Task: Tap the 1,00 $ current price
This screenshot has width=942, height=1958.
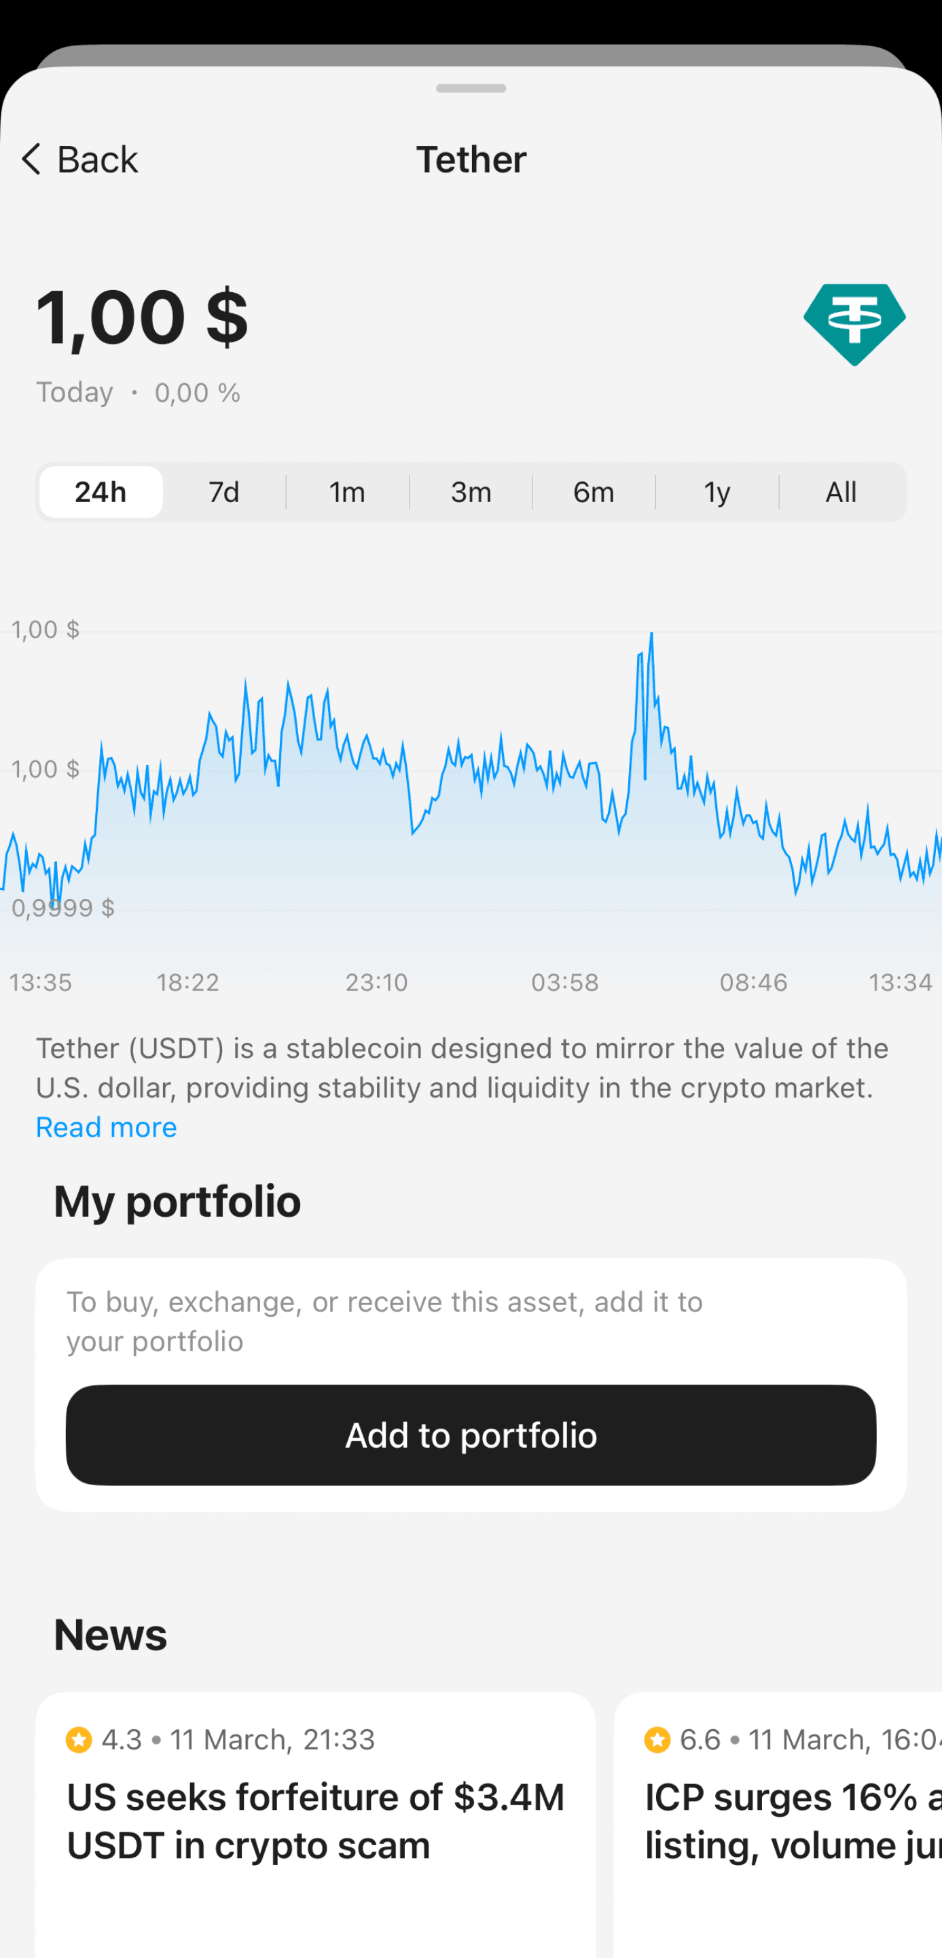Action: (x=142, y=318)
